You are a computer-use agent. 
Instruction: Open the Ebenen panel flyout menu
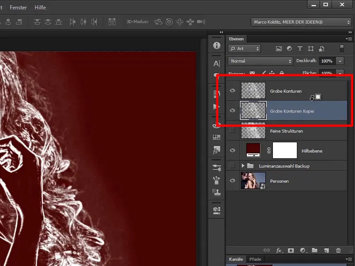pyautogui.click(x=349, y=39)
